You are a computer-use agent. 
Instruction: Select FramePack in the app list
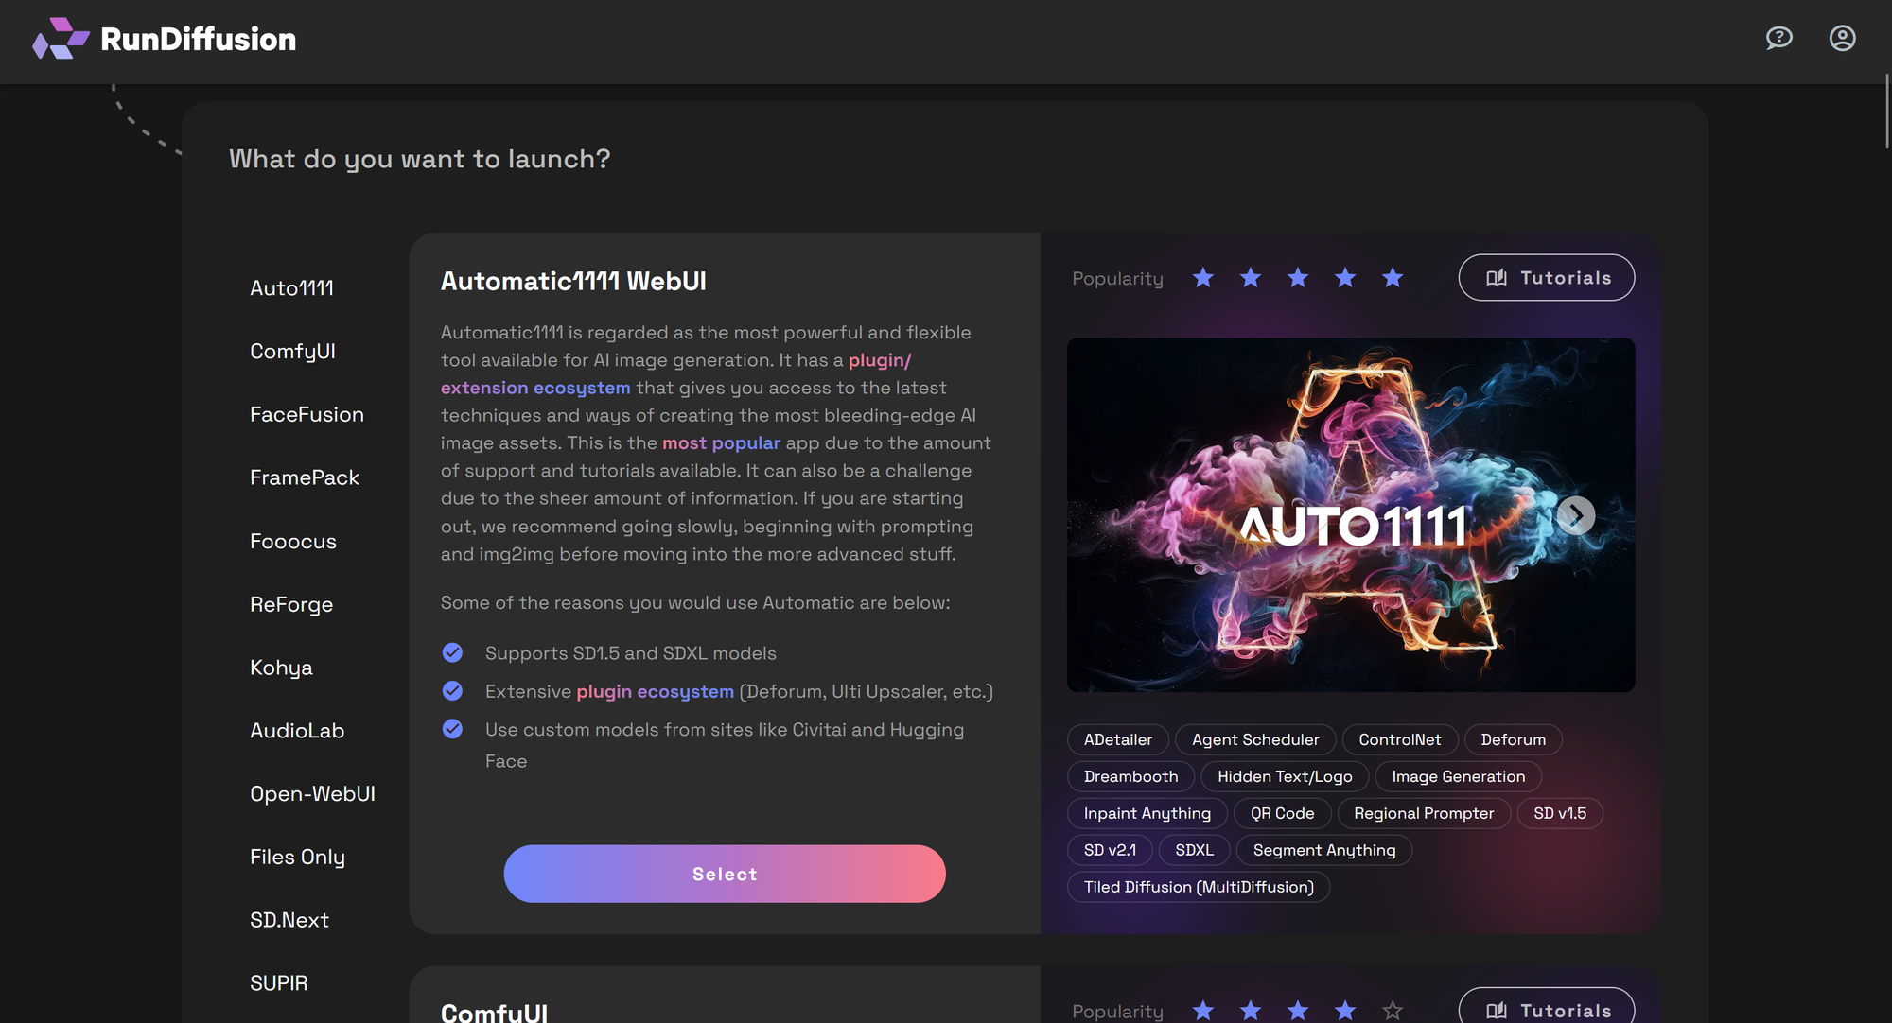pyautogui.click(x=305, y=477)
